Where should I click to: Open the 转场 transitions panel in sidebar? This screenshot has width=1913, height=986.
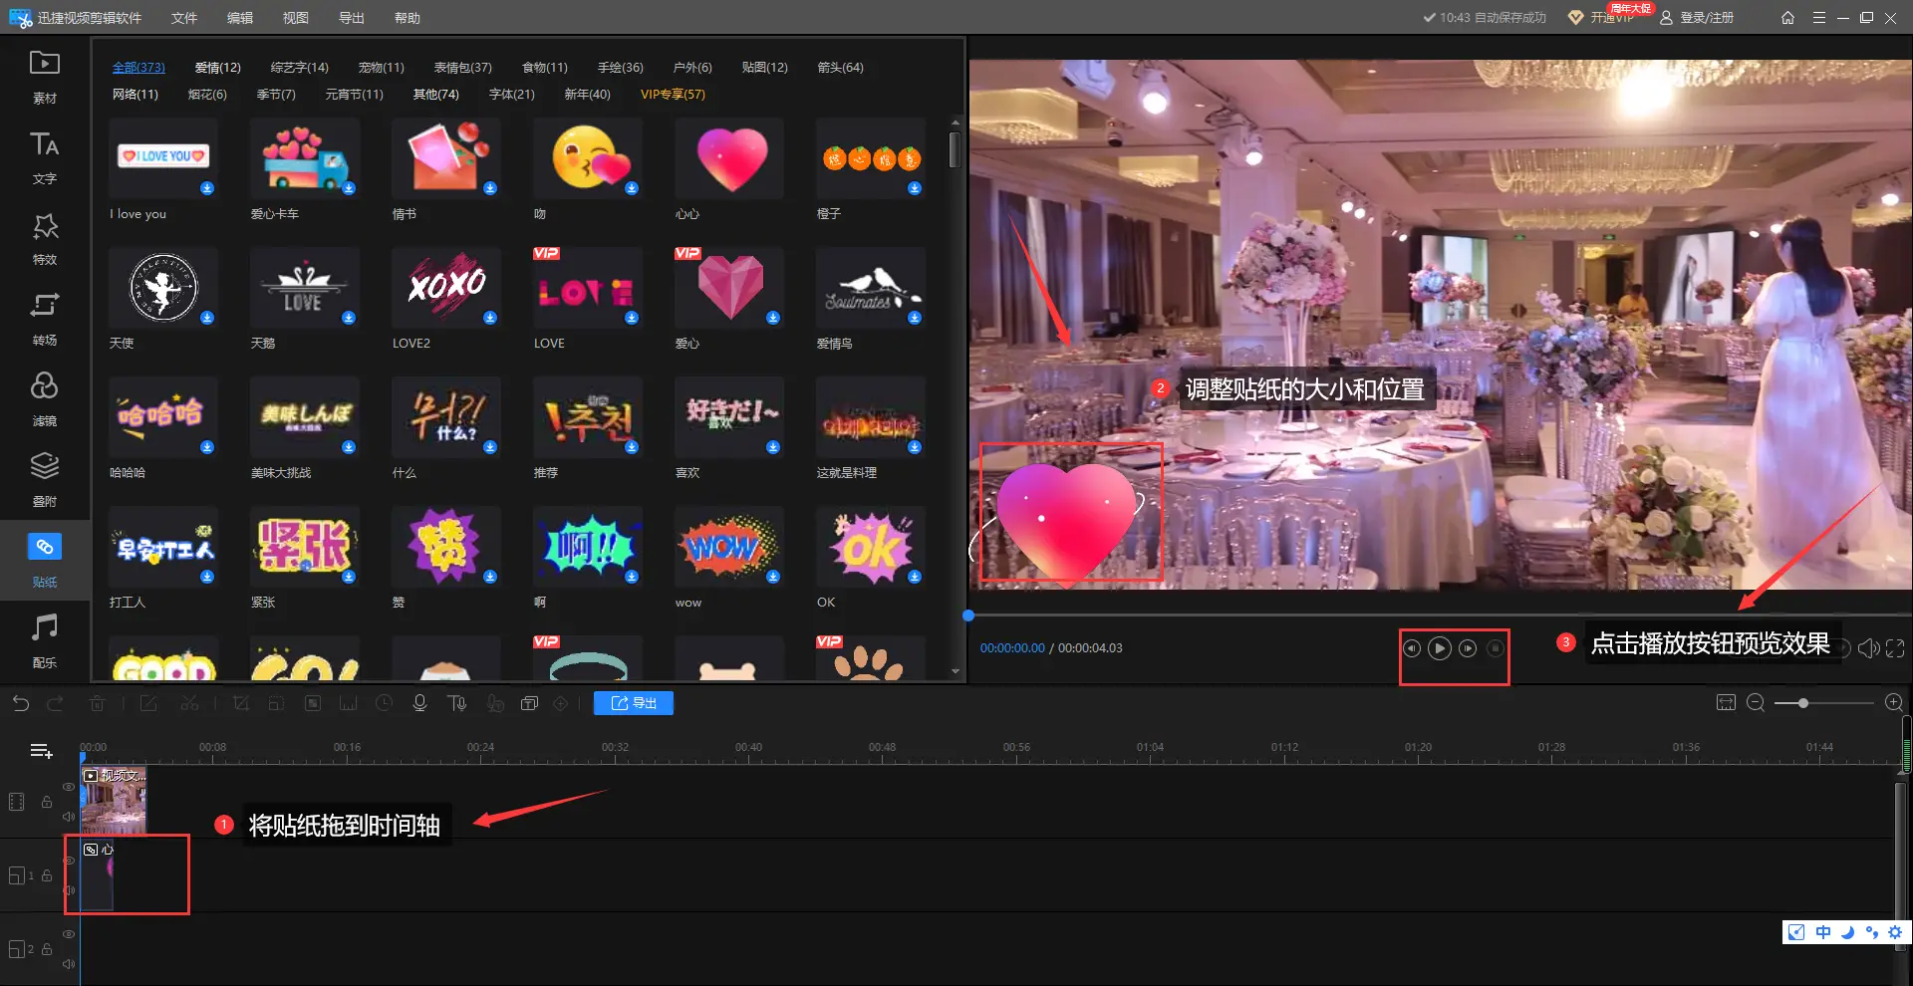(x=44, y=319)
